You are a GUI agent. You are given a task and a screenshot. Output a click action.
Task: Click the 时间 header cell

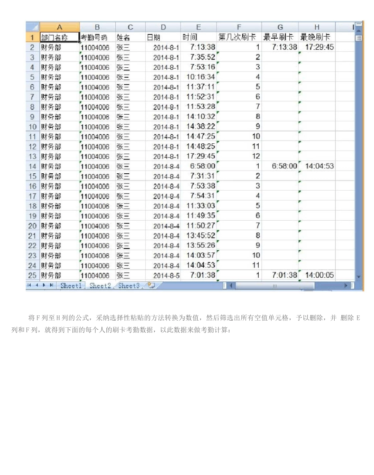198,37
